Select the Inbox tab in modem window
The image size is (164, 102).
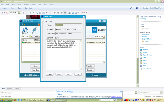[25, 36]
